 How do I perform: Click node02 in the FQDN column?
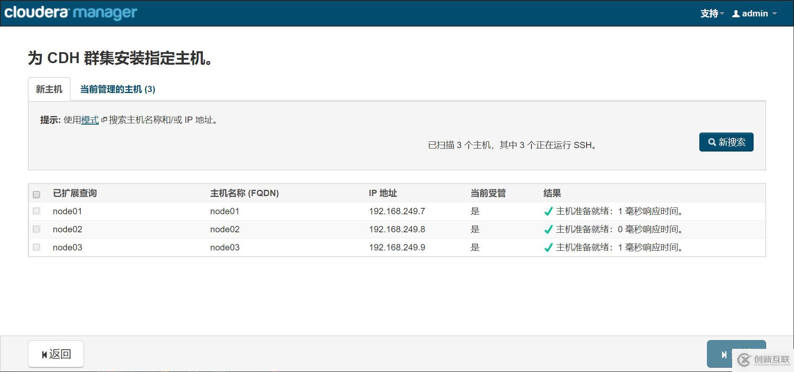pyautogui.click(x=225, y=229)
